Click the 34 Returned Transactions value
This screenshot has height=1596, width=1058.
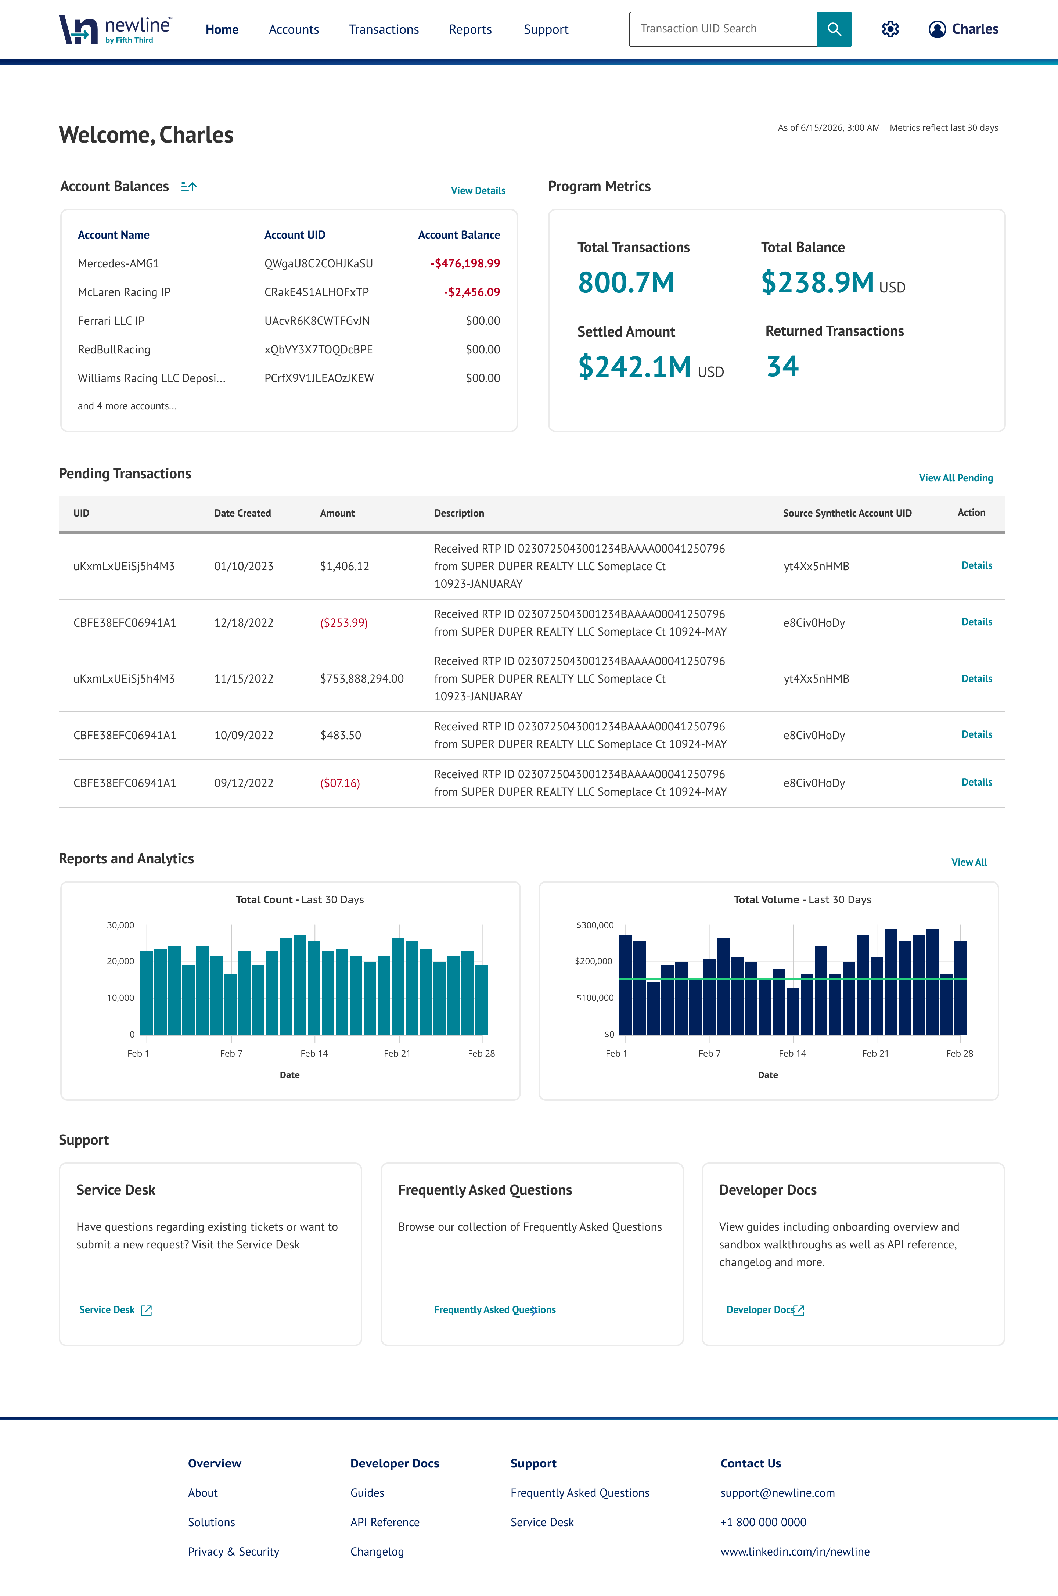[x=783, y=366]
